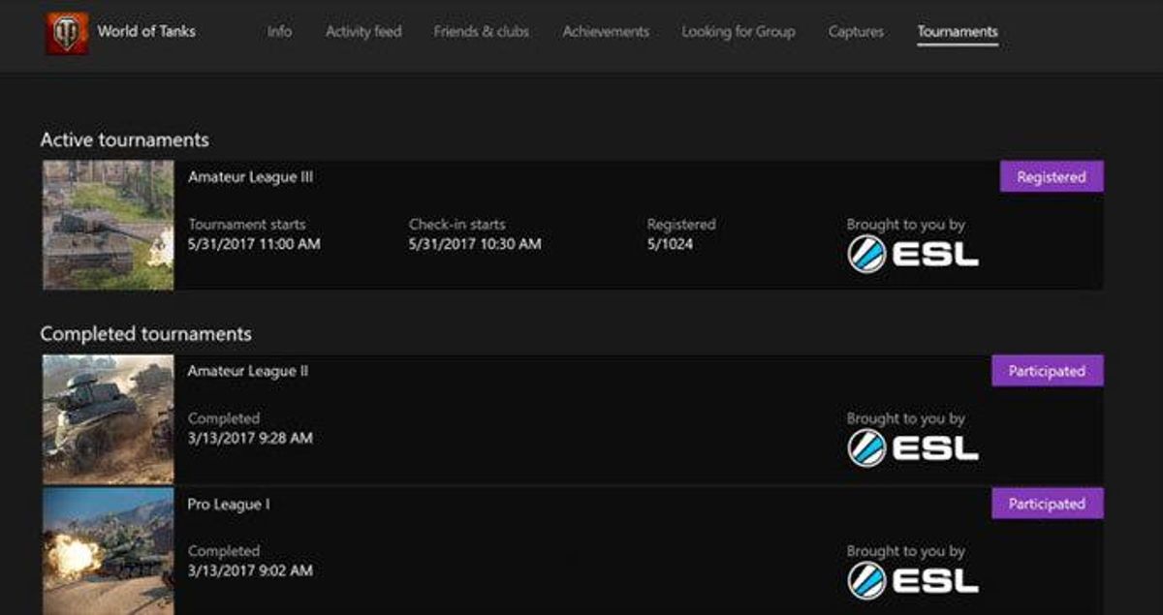This screenshot has width=1163, height=615.
Task: Click the ESL logo in Amateur League II row
Action: [x=913, y=448]
